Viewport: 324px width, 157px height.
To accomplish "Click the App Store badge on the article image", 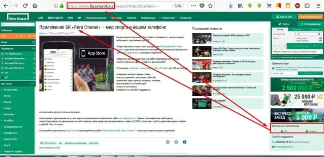I will [x=94, y=53].
